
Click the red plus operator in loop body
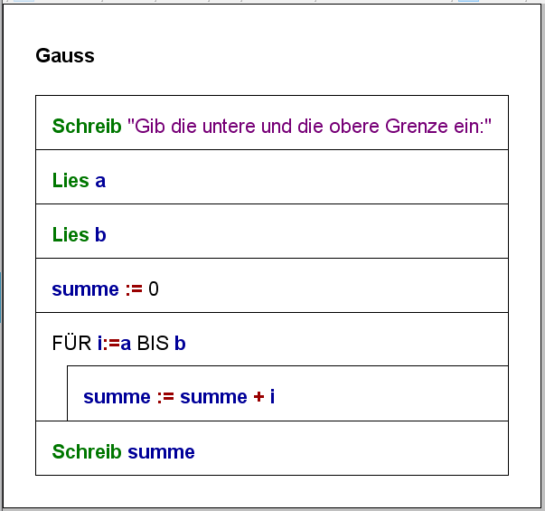(259, 396)
